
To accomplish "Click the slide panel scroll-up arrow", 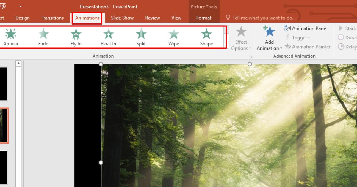I will pos(18,63).
